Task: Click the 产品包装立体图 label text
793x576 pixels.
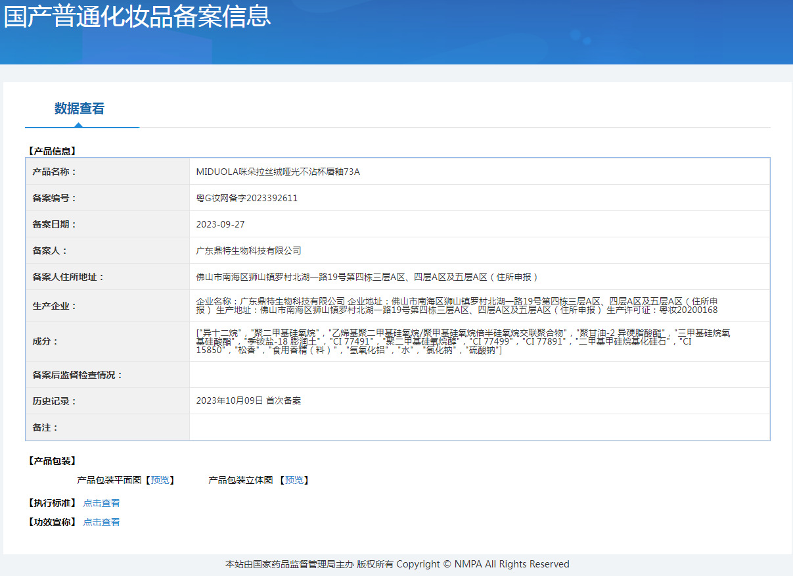Action: point(240,480)
